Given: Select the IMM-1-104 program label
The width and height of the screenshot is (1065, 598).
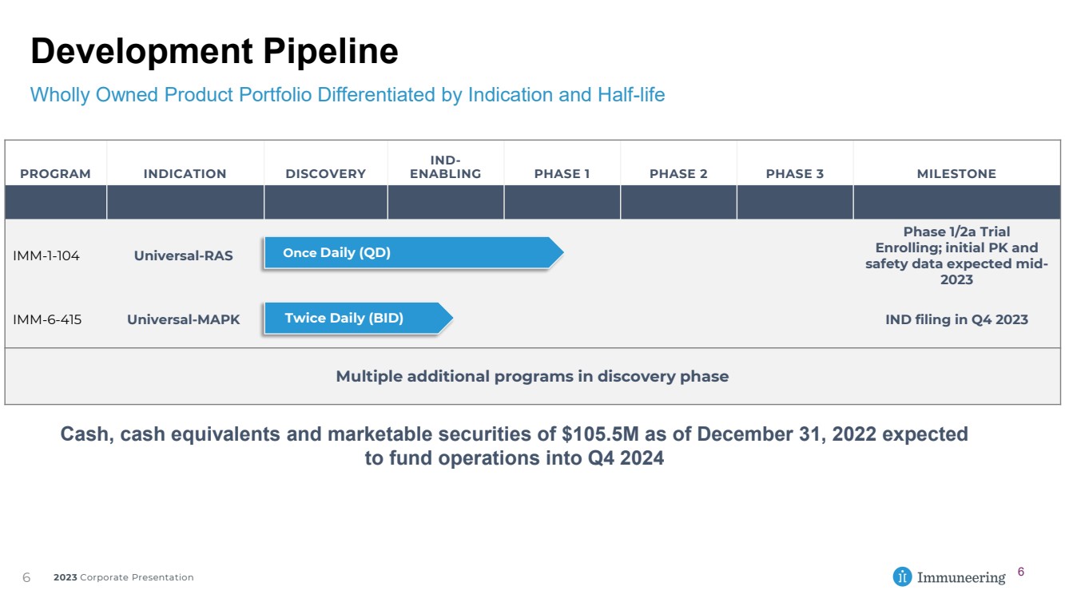Looking at the screenshot, I should tap(46, 256).
